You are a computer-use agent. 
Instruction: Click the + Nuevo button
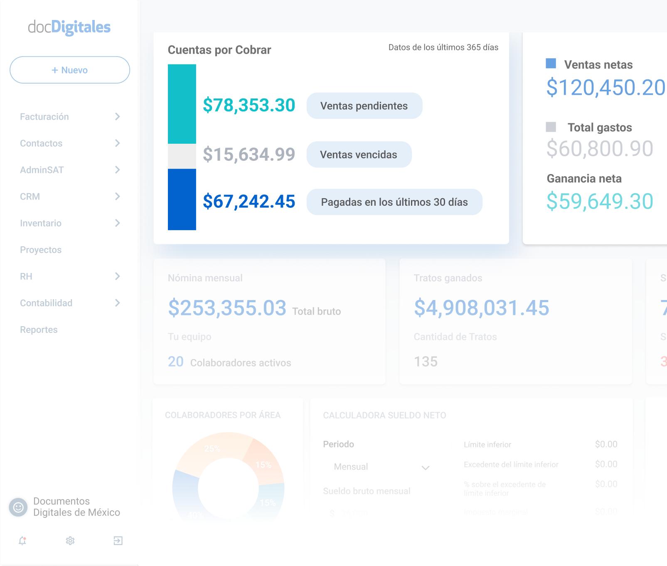[70, 70]
